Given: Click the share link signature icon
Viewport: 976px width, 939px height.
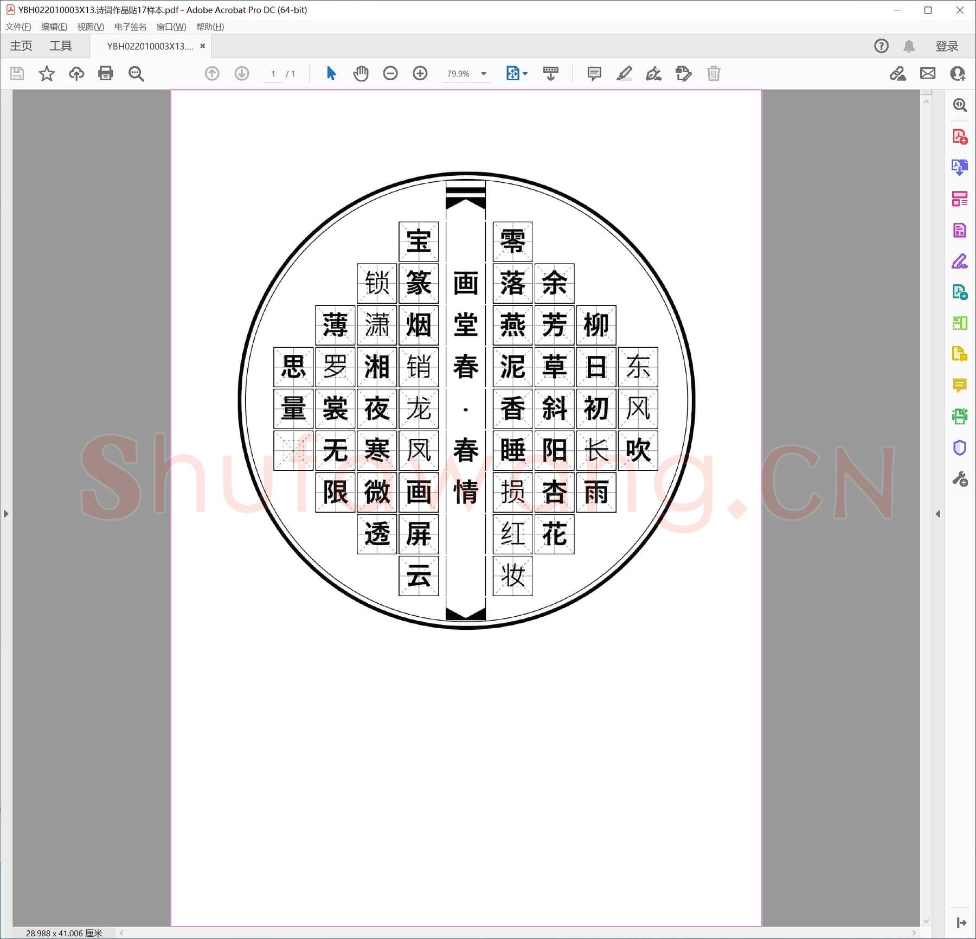Looking at the screenshot, I should tap(898, 73).
